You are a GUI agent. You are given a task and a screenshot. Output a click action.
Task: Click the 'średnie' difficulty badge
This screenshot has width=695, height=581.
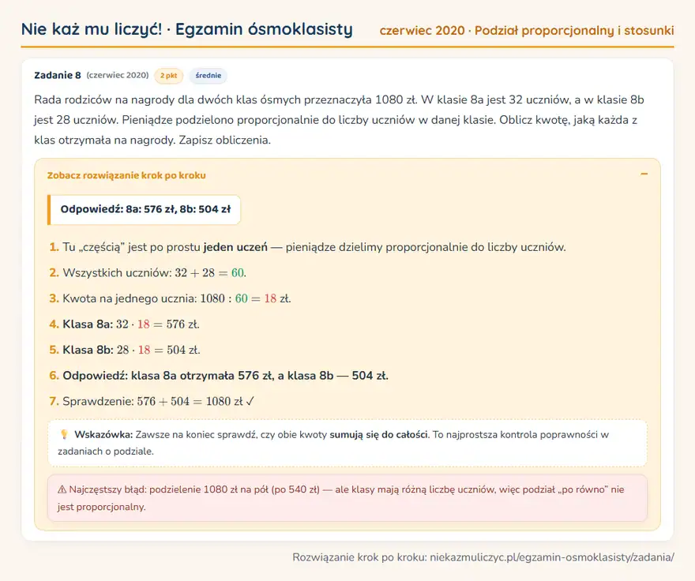tap(208, 76)
